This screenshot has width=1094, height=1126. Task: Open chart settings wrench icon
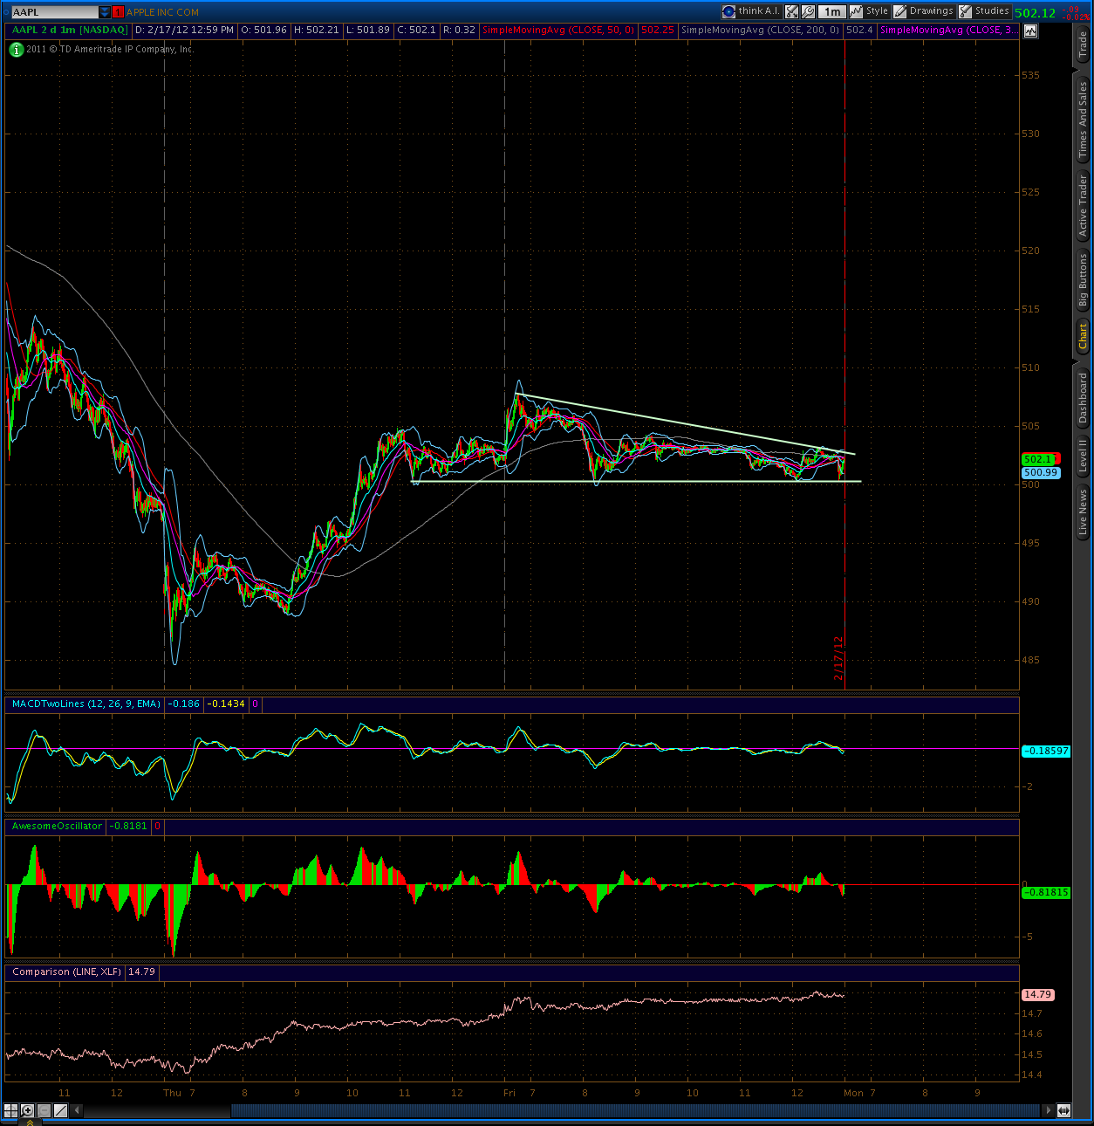(809, 11)
